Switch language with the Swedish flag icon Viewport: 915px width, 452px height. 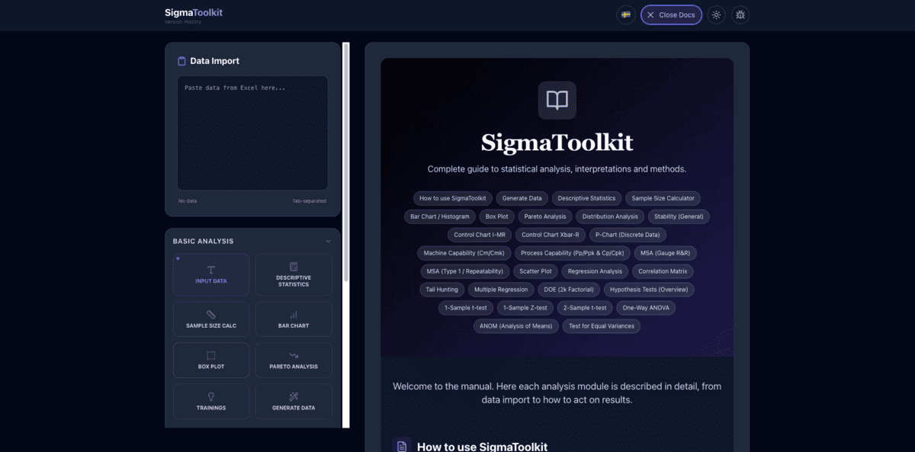point(626,14)
